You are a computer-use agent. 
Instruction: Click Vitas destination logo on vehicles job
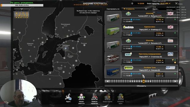[x=170, y=54]
